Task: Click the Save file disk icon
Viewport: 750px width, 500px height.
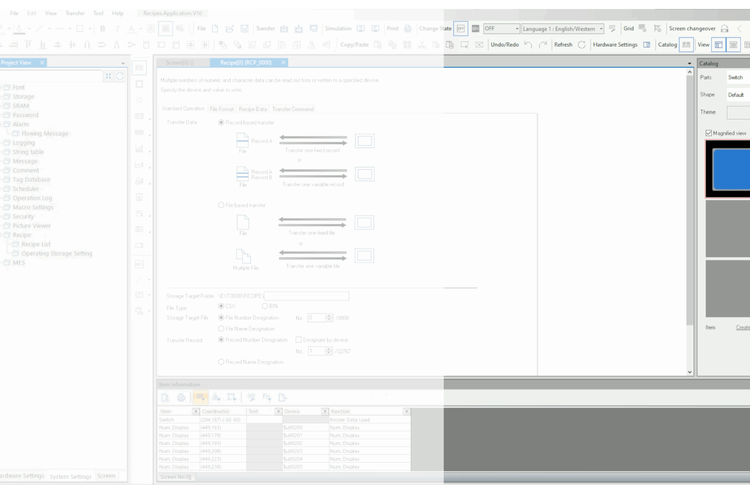Action: click(x=244, y=29)
